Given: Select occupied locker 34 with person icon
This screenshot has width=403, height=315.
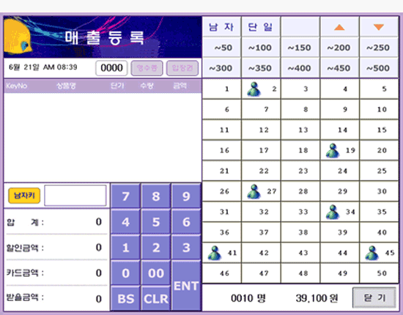Looking at the screenshot, I should tap(340, 212).
